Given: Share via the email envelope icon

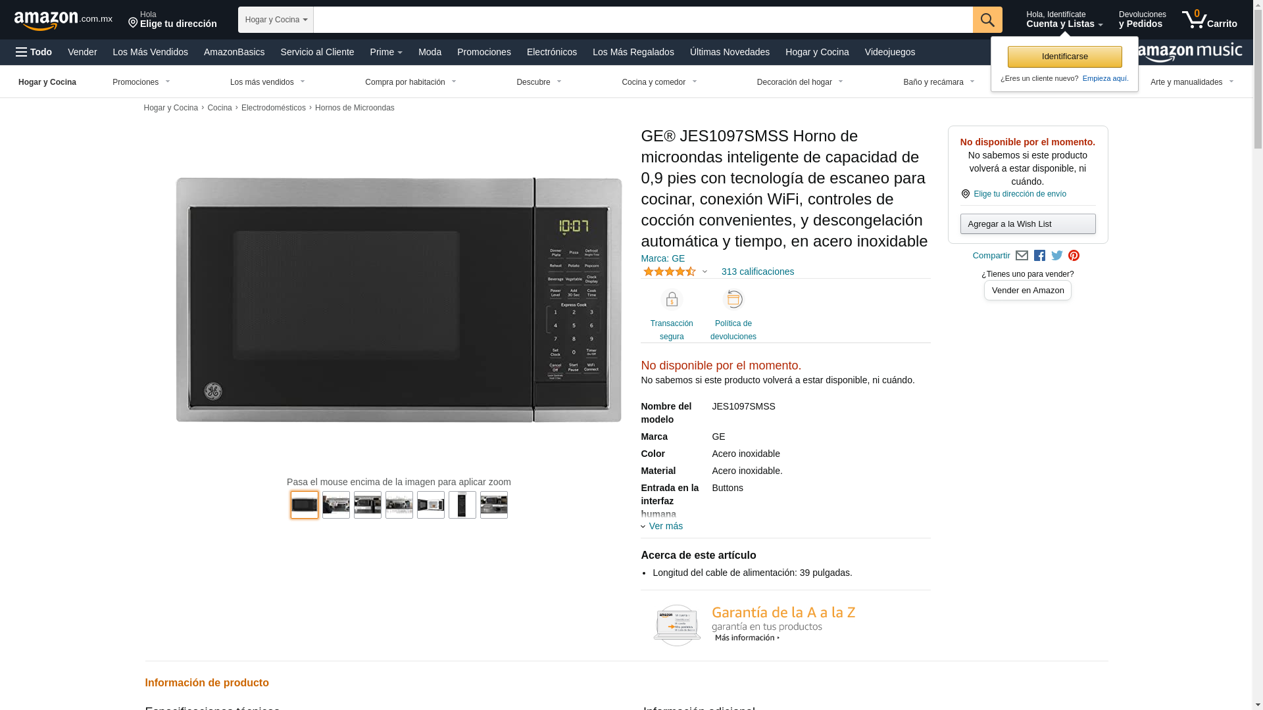Looking at the screenshot, I should point(1022,256).
